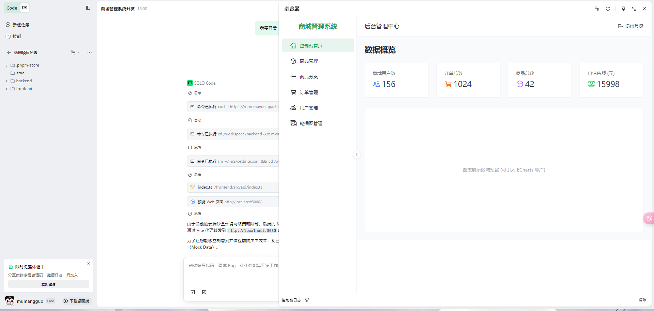The width and height of the screenshot is (654, 311).
Task: Expand the frontend folder
Action: point(24,89)
